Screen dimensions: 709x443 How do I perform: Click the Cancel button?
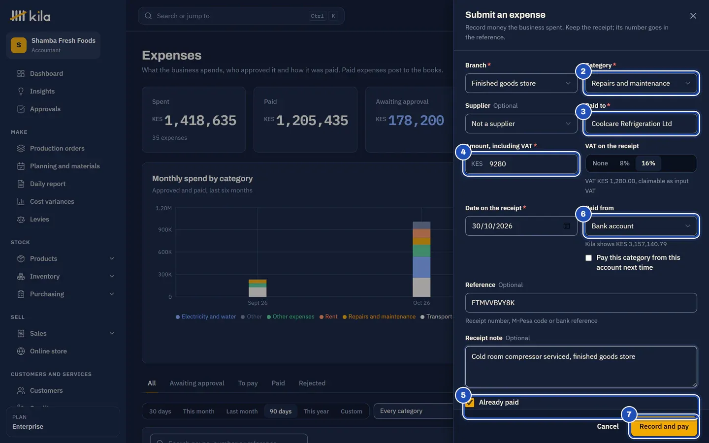click(608, 426)
